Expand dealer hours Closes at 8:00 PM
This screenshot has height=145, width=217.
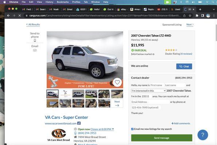(x=102, y=129)
